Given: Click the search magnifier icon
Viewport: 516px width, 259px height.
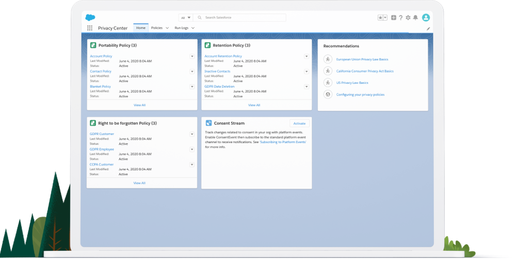Looking at the screenshot, I should point(200,18).
